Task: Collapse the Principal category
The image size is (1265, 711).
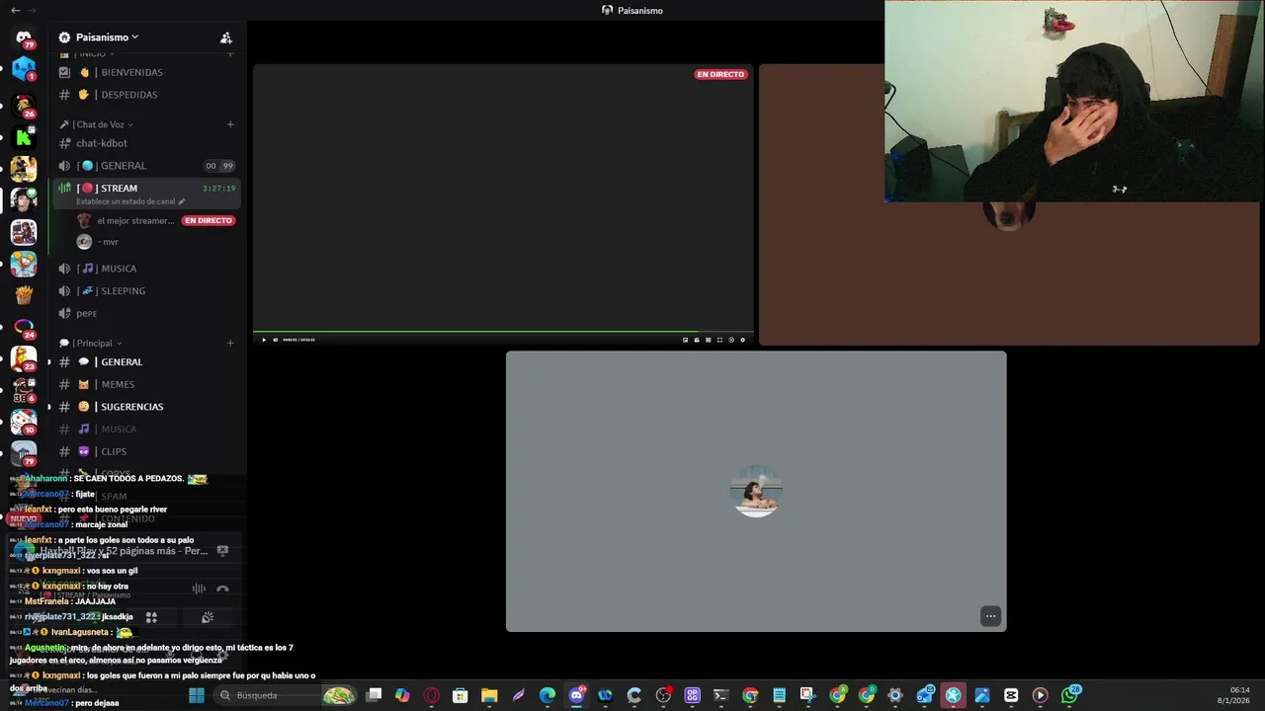Action: point(91,343)
